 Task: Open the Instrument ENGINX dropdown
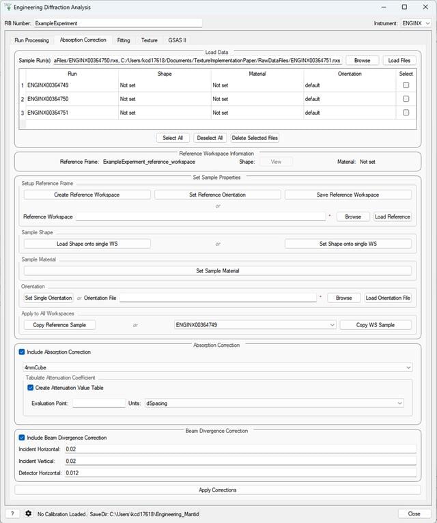point(416,23)
